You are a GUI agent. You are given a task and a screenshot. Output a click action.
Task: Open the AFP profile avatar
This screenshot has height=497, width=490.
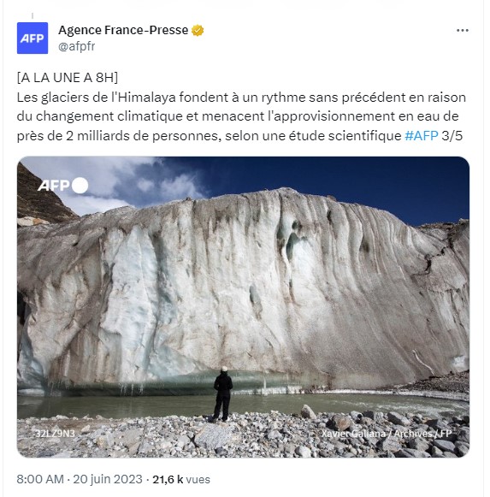point(32,38)
